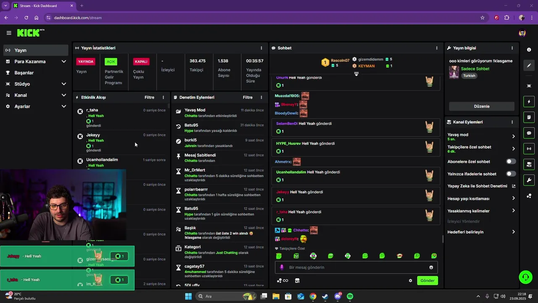Toggle Abonelere özel sohbet switch

coord(511,162)
